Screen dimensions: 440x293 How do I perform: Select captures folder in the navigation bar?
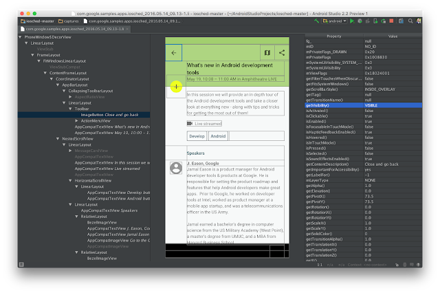[69, 21]
